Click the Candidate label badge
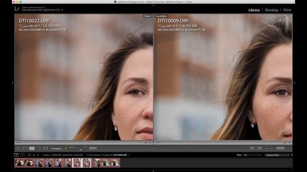Viewport: 307px width, 172px height. [161, 16]
